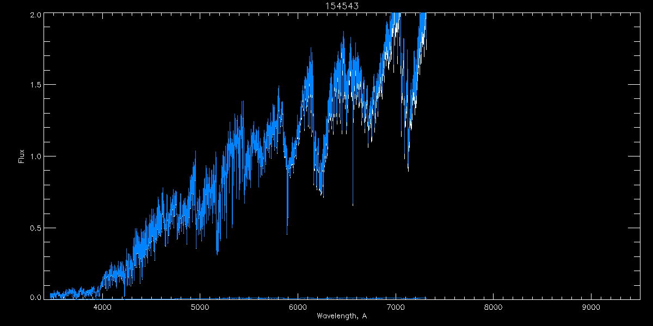Click the y-axis tick label 1.0
The height and width of the screenshot is (326, 653).
(35, 156)
